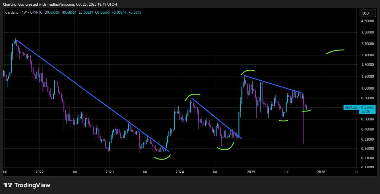The image size is (380, 194).
Task: Click the 4.50000 price axis level
Action: pos(367,21)
